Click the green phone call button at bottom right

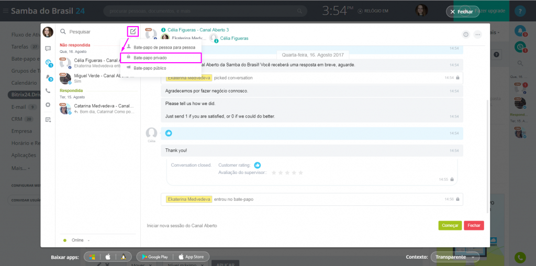(x=520, y=258)
